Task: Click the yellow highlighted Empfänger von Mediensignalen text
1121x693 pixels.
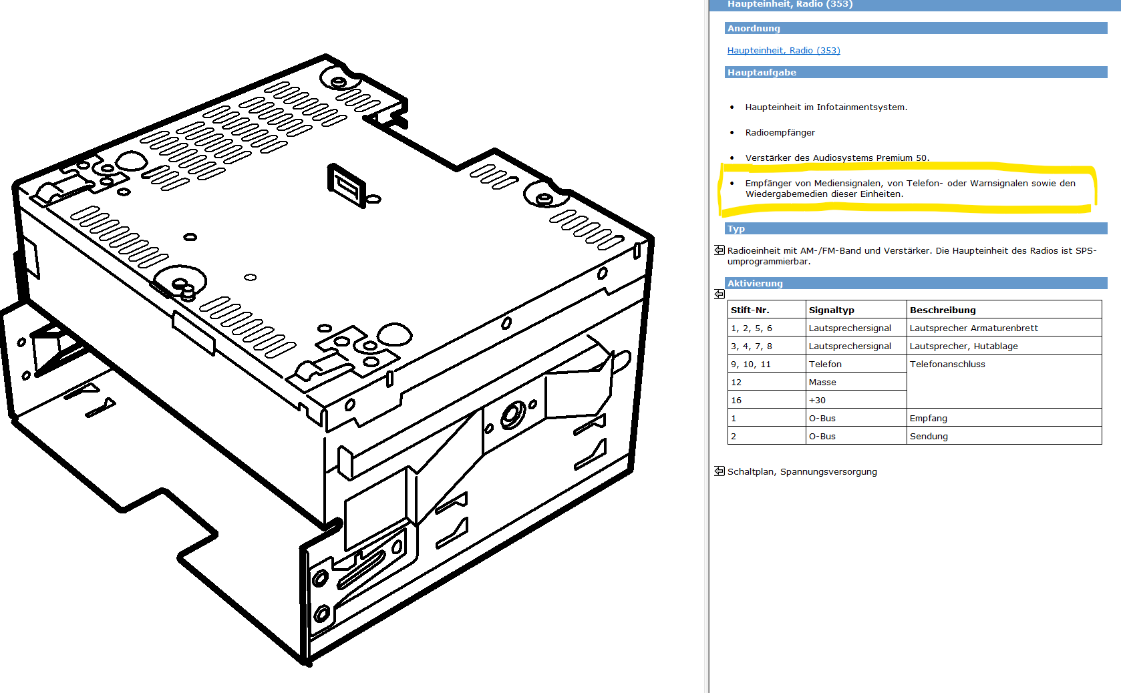Action: point(911,188)
